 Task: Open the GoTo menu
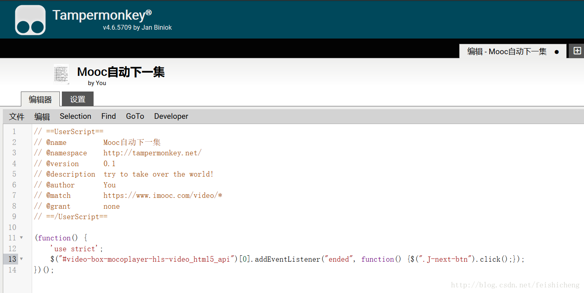pos(135,116)
